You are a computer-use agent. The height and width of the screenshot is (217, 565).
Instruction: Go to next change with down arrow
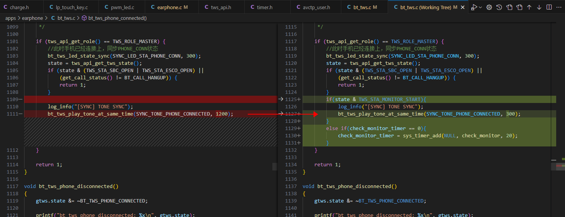tap(539, 7)
